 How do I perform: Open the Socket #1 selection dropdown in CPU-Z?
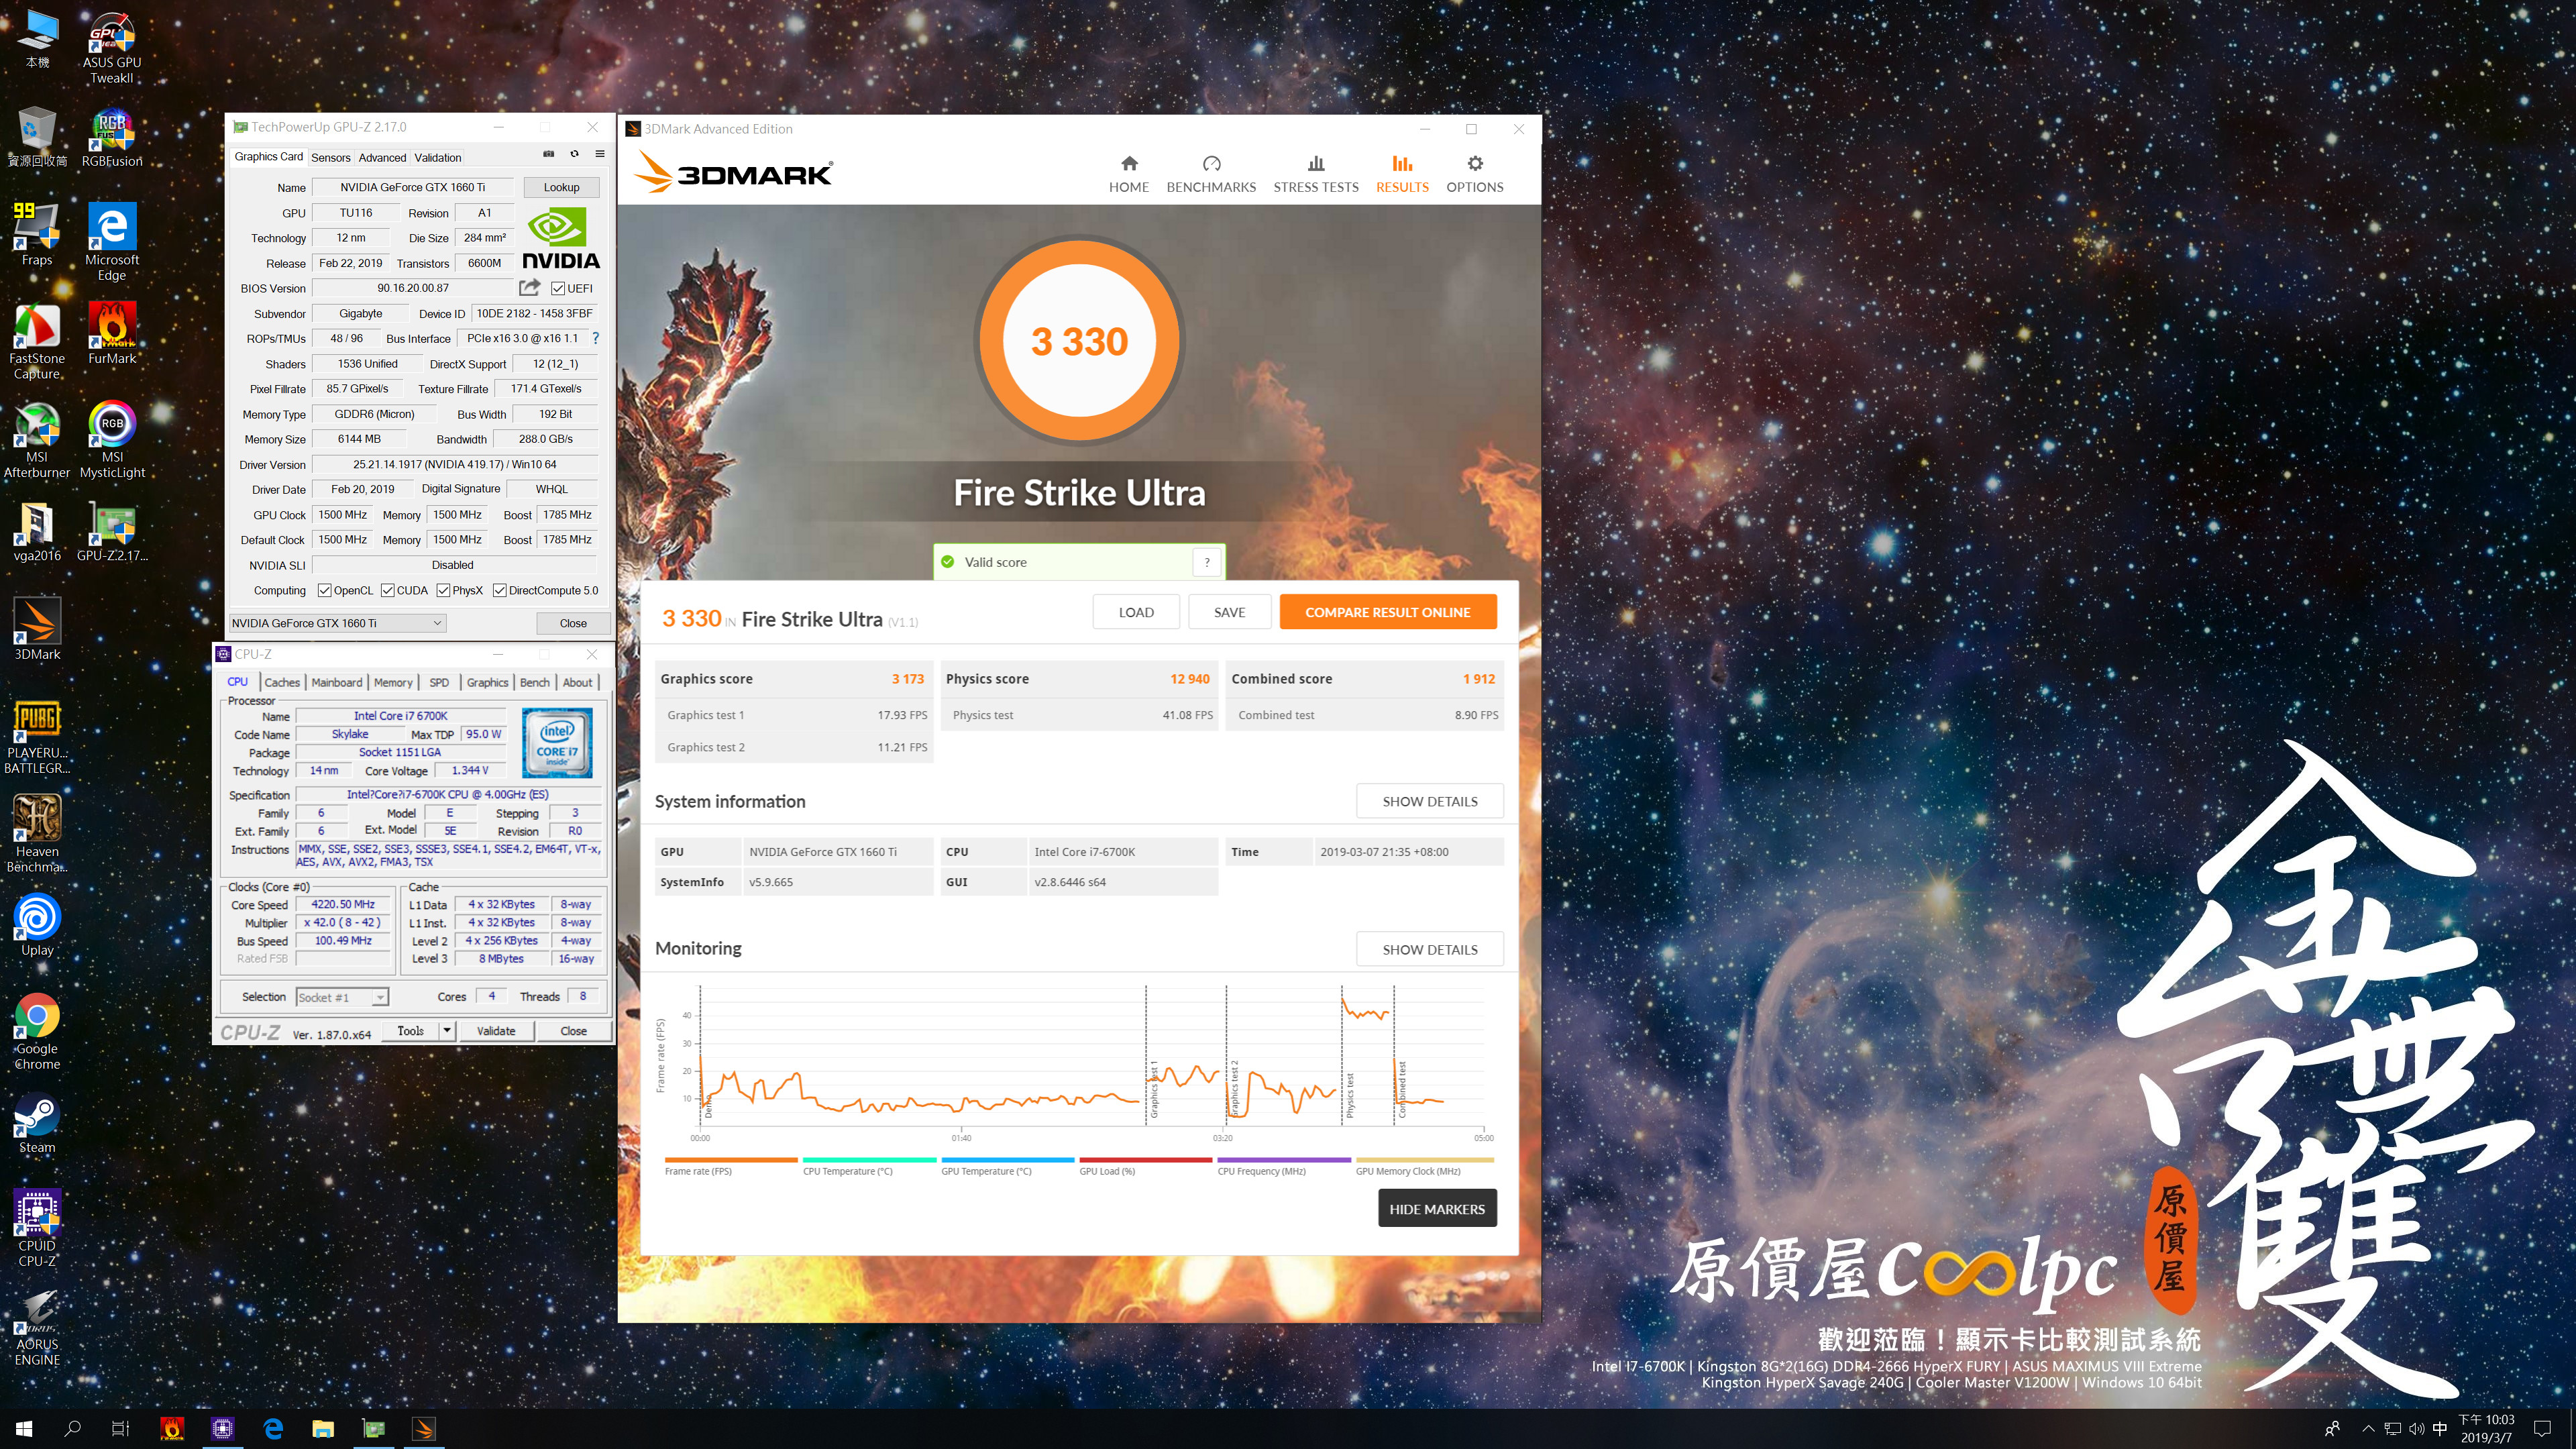(x=342, y=997)
